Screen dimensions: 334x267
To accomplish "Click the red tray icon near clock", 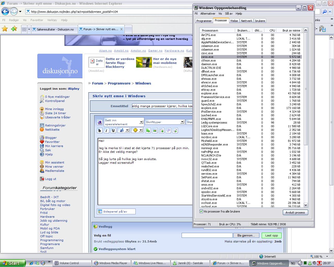I will (319, 263).
